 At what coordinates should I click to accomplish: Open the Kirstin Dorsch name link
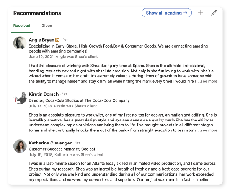[x=44, y=94]
